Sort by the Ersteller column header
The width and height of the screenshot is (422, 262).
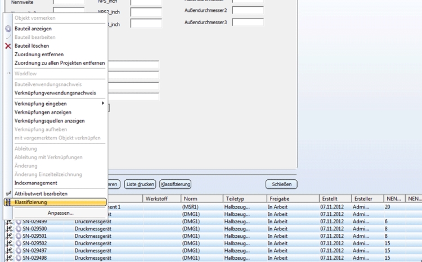(367, 198)
